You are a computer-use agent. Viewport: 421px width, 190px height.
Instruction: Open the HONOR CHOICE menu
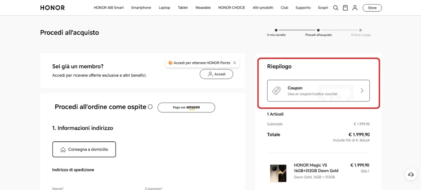coord(232,8)
